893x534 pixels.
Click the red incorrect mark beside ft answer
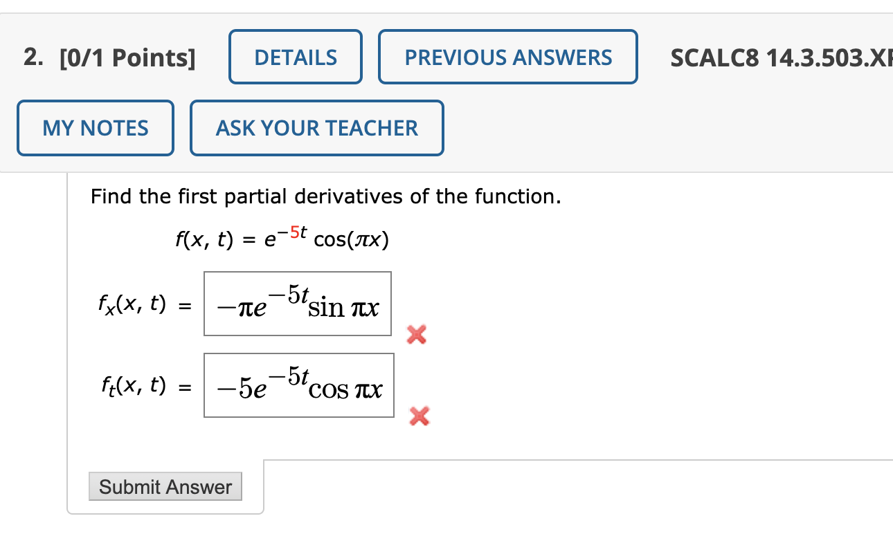[x=419, y=416]
